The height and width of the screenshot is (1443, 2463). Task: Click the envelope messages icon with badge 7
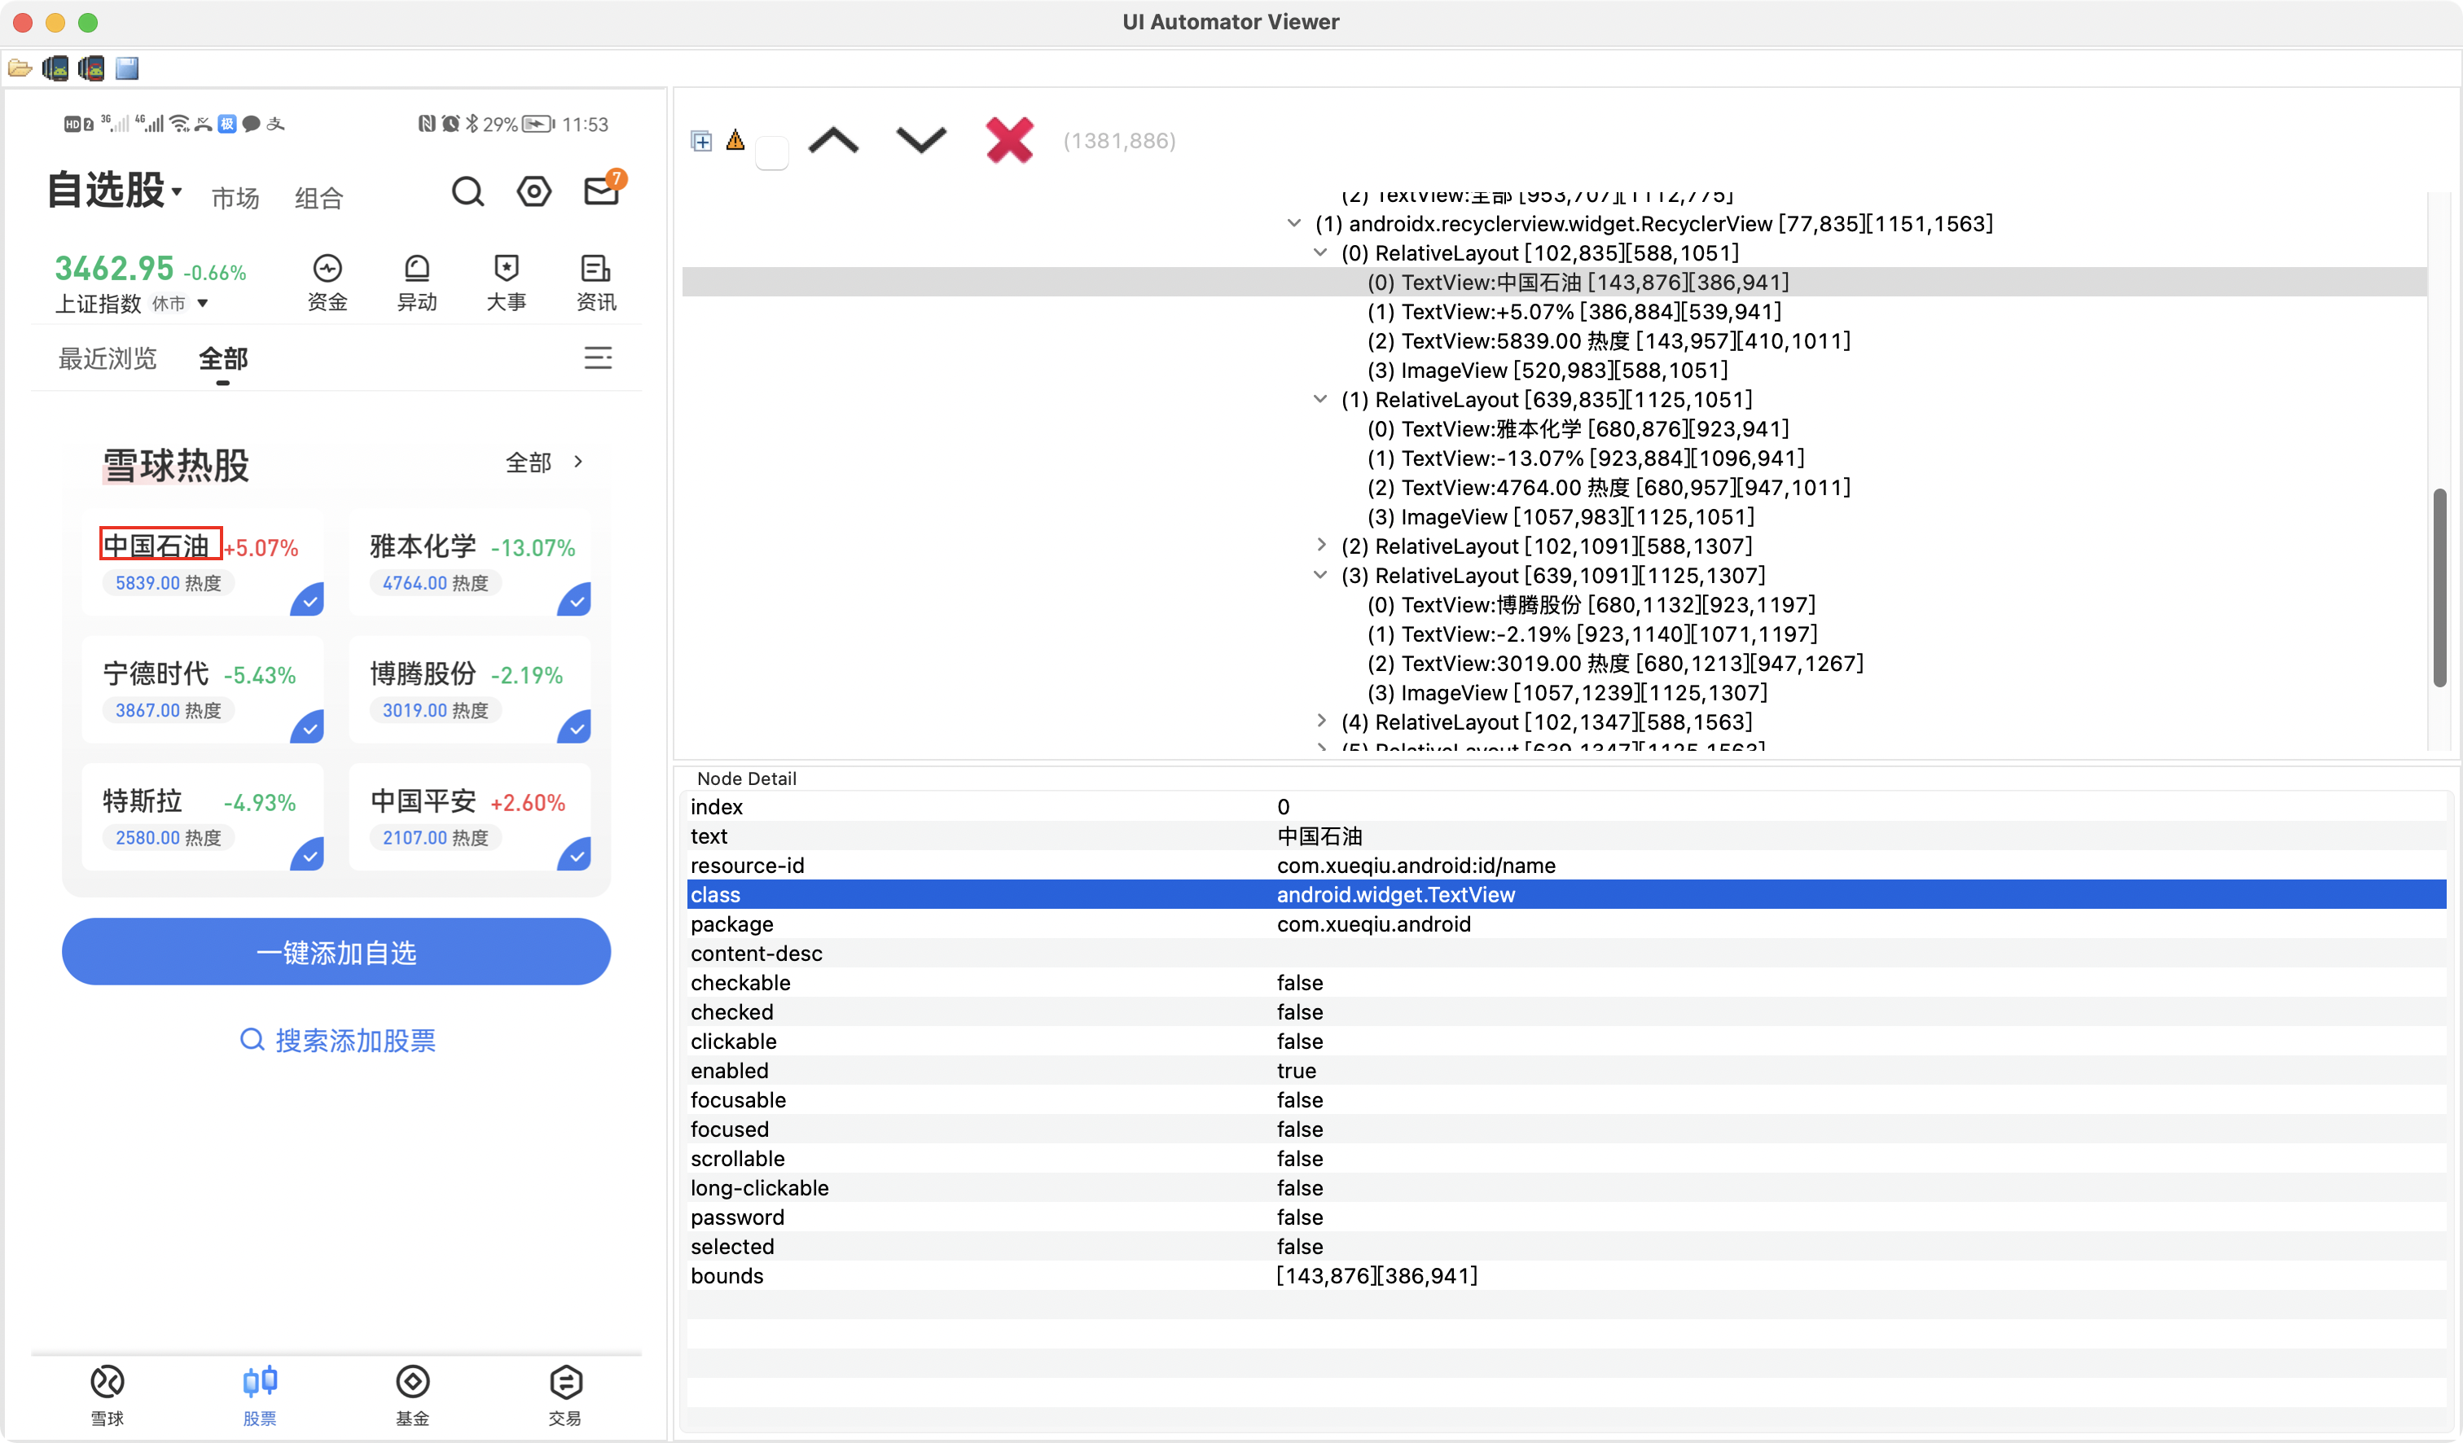pos(601,191)
